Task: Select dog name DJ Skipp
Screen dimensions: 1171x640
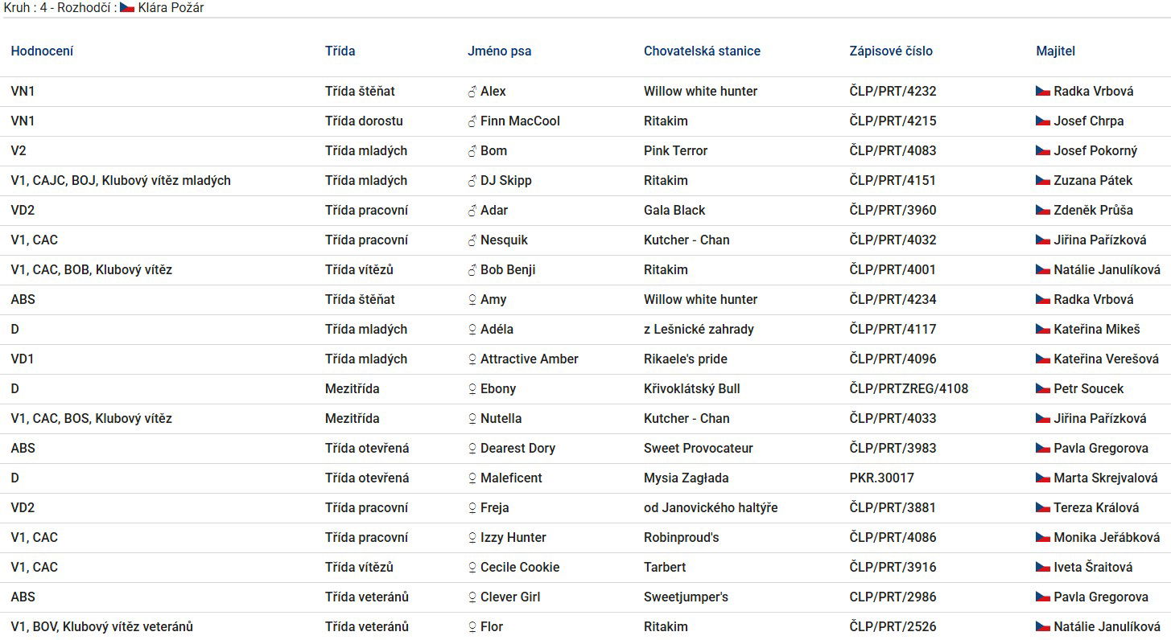Action: pyautogui.click(x=505, y=181)
